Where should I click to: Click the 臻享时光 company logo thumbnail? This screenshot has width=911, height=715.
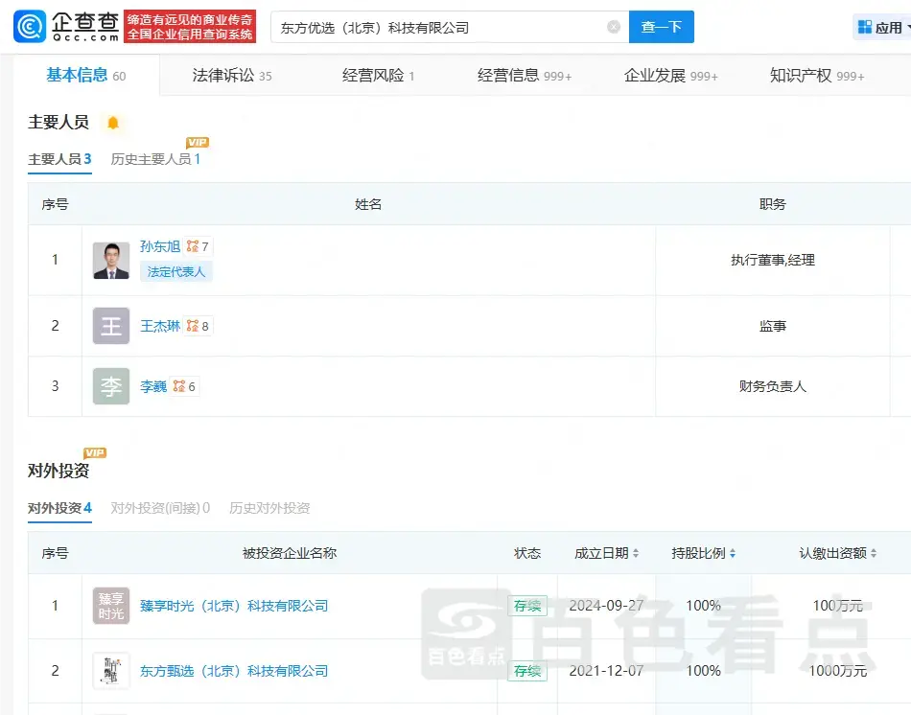(111, 606)
